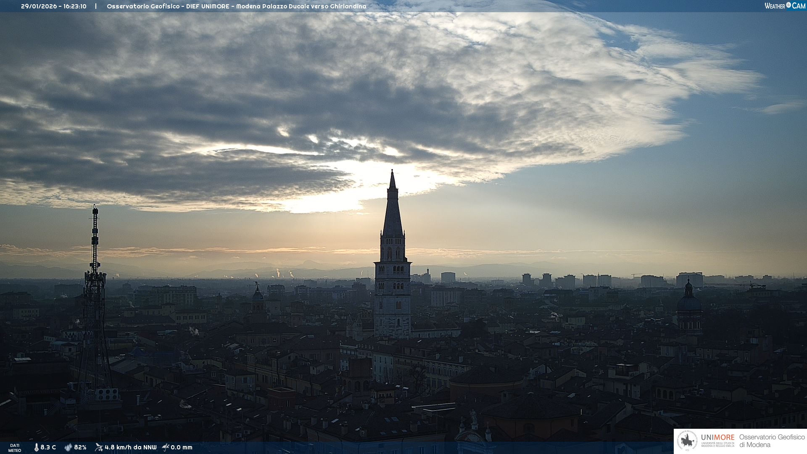The height and width of the screenshot is (454, 807).
Task: Click the Osservatorio Geofisico DIEF UNIMORE title
Action: [236, 6]
